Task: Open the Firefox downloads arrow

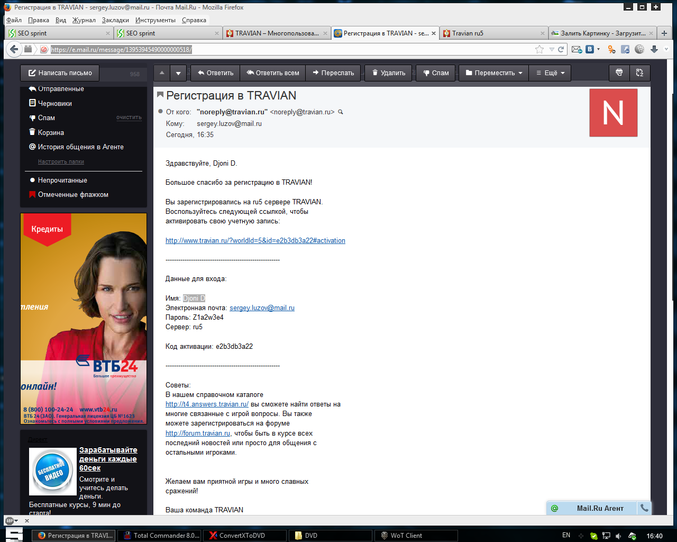Action: point(654,49)
